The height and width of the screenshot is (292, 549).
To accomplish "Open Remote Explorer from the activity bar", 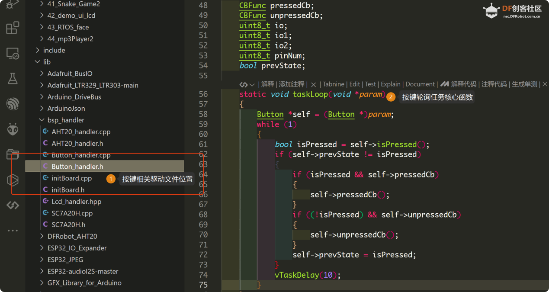I will [13, 54].
